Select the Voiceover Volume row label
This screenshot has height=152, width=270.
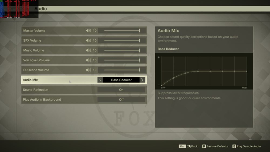[36, 60]
